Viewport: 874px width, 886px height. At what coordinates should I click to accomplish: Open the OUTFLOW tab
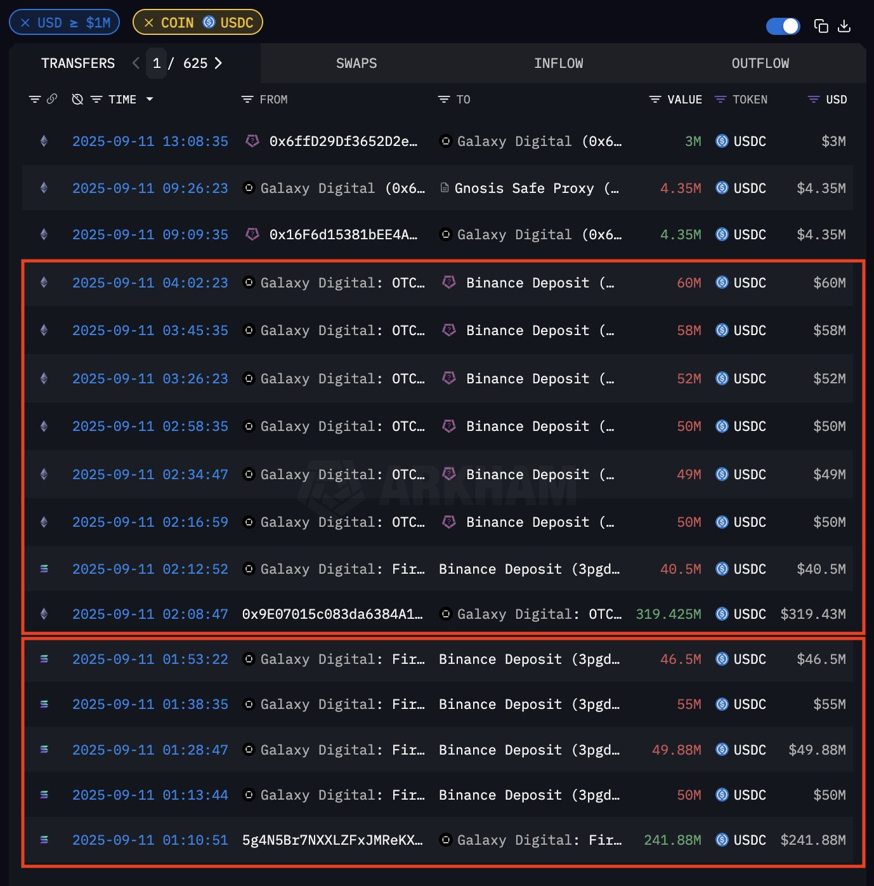pos(760,63)
